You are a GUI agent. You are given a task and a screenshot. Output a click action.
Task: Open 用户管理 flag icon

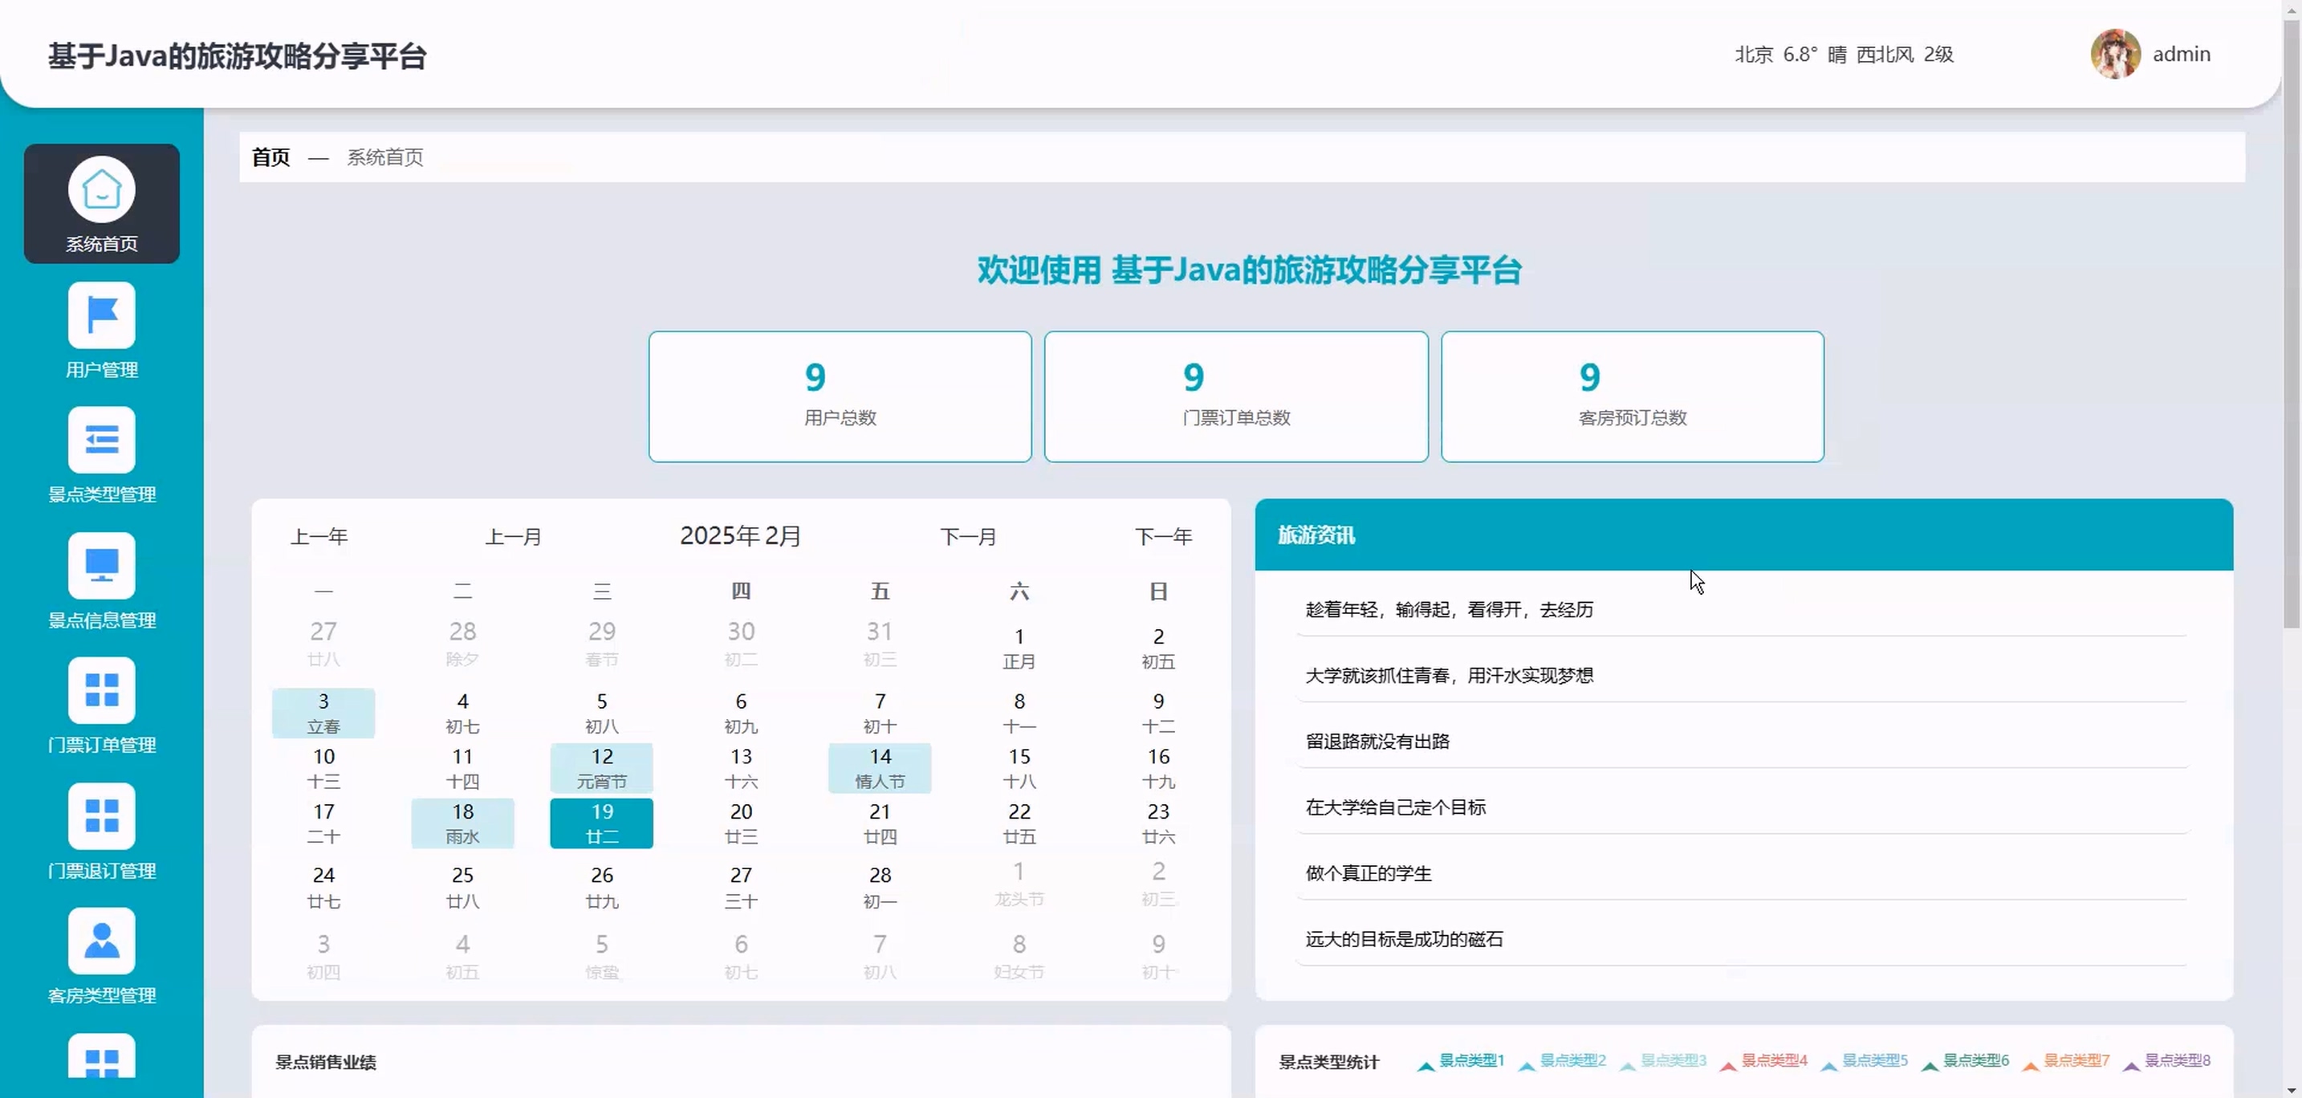(101, 315)
